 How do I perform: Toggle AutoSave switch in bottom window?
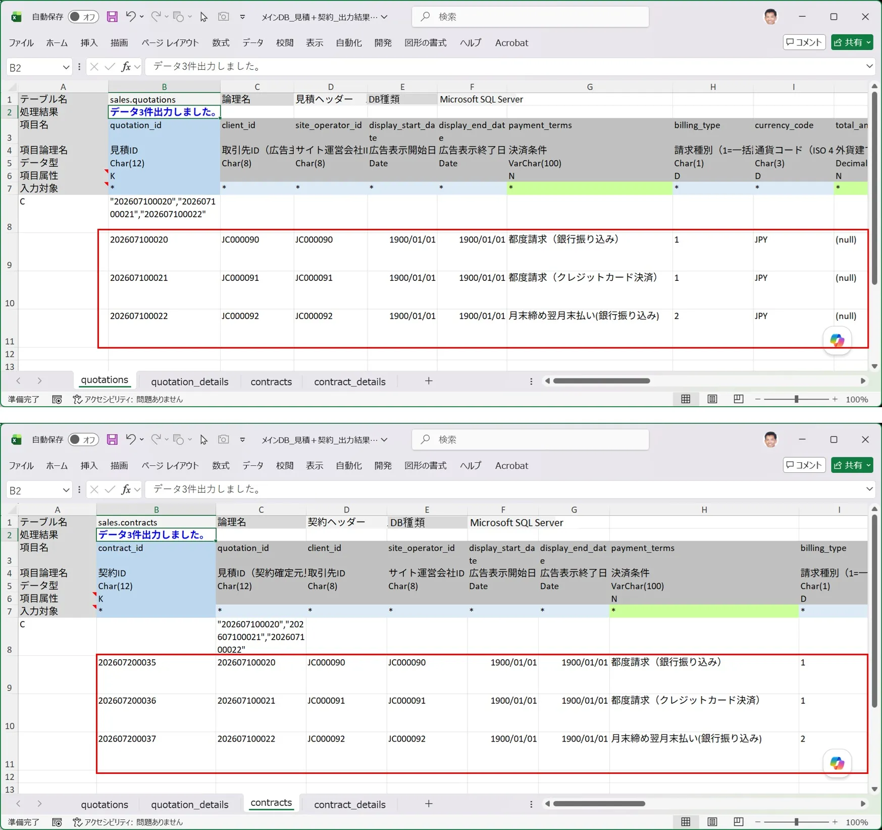(83, 440)
